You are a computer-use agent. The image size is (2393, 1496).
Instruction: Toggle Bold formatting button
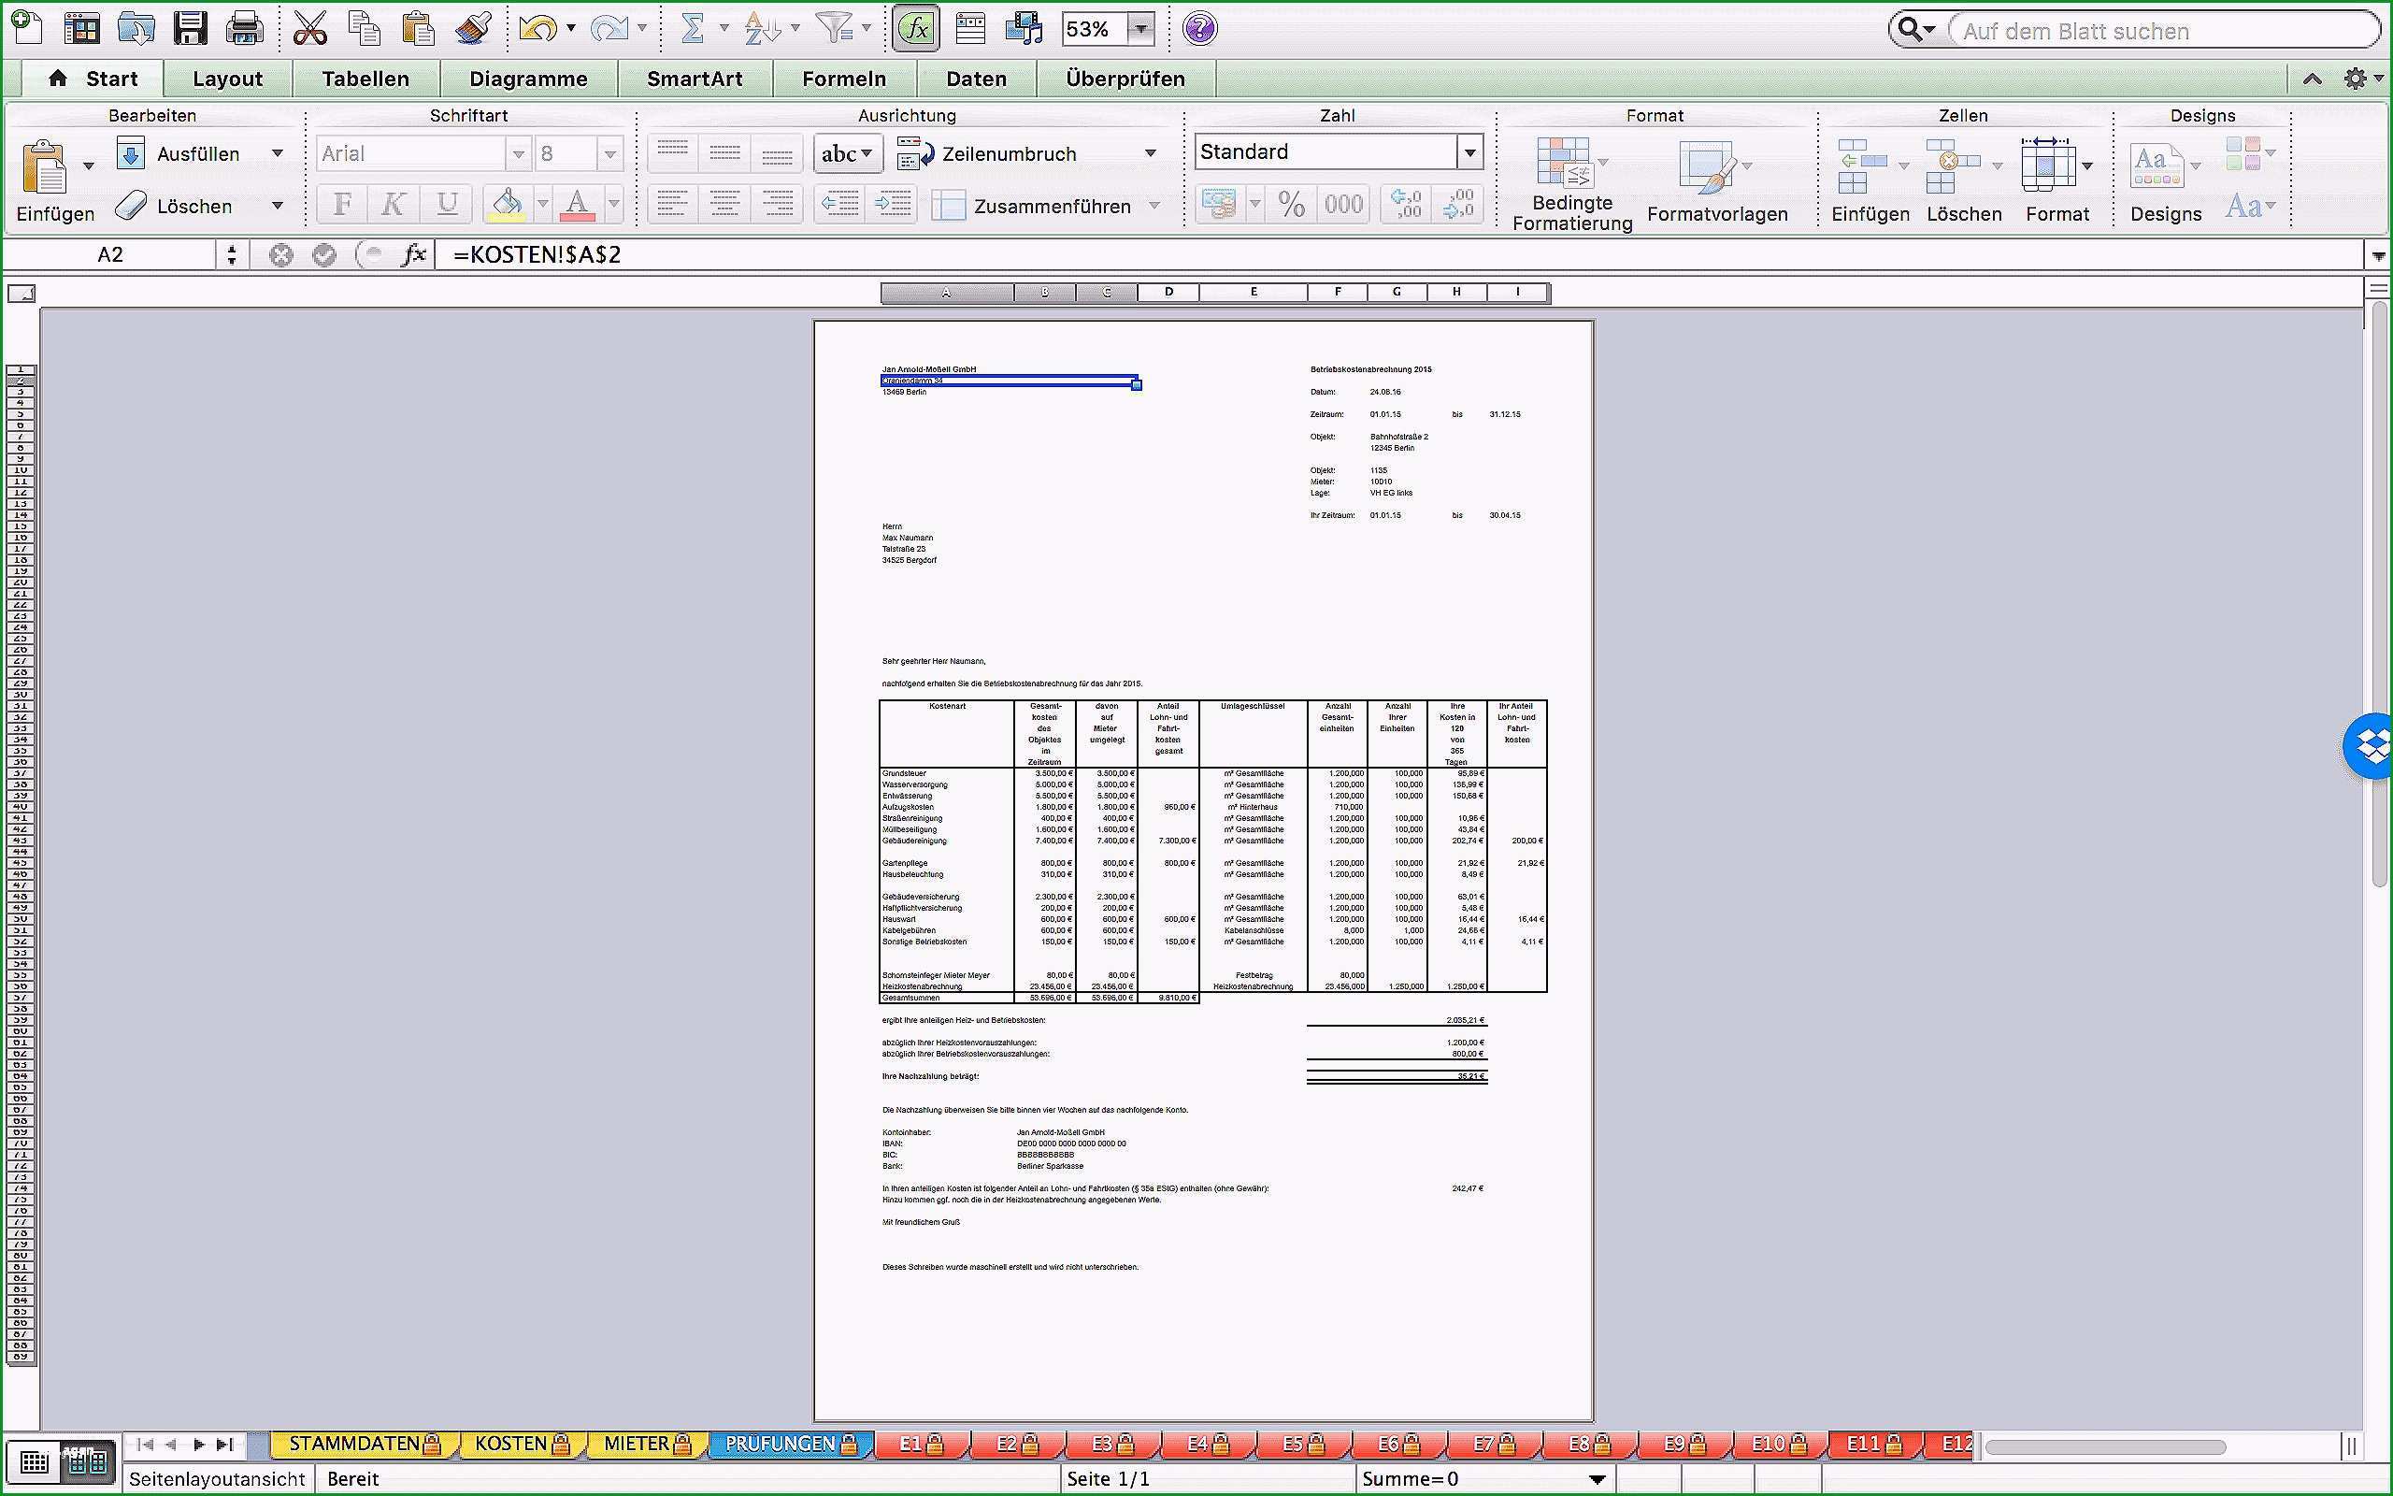[341, 204]
